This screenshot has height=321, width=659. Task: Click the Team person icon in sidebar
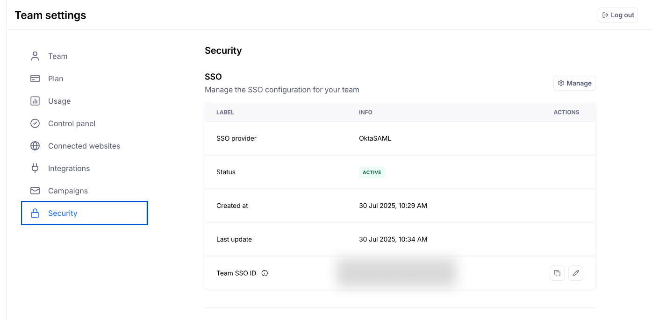point(35,56)
